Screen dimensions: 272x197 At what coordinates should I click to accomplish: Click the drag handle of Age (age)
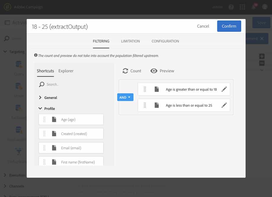(44, 120)
